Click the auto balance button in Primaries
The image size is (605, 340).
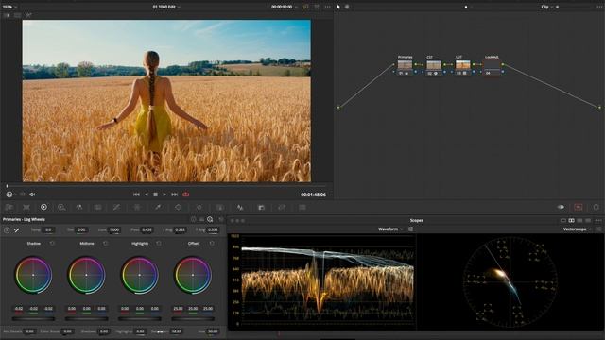tap(7, 230)
